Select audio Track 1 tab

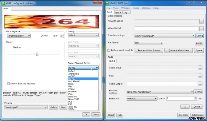pyautogui.click(x=112, y=61)
